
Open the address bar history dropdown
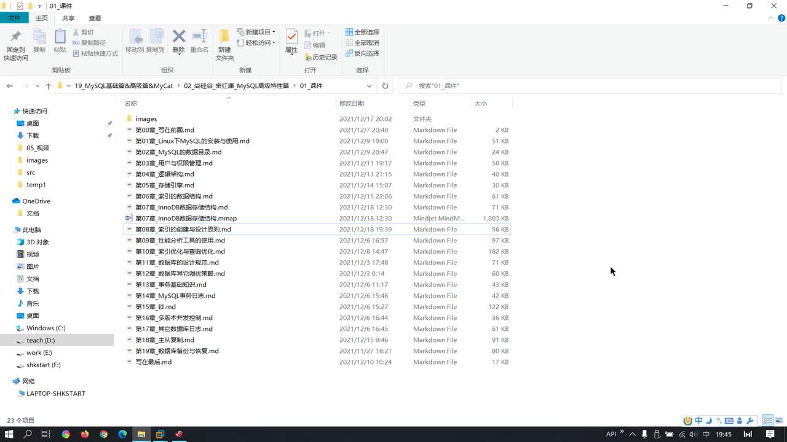pos(369,86)
